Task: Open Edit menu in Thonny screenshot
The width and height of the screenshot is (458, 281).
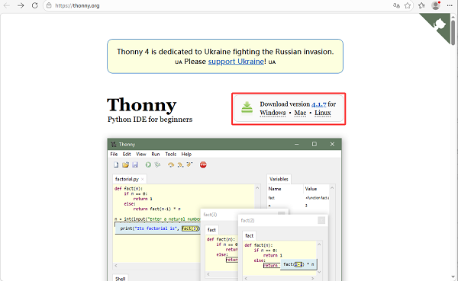Action: [x=127, y=154]
